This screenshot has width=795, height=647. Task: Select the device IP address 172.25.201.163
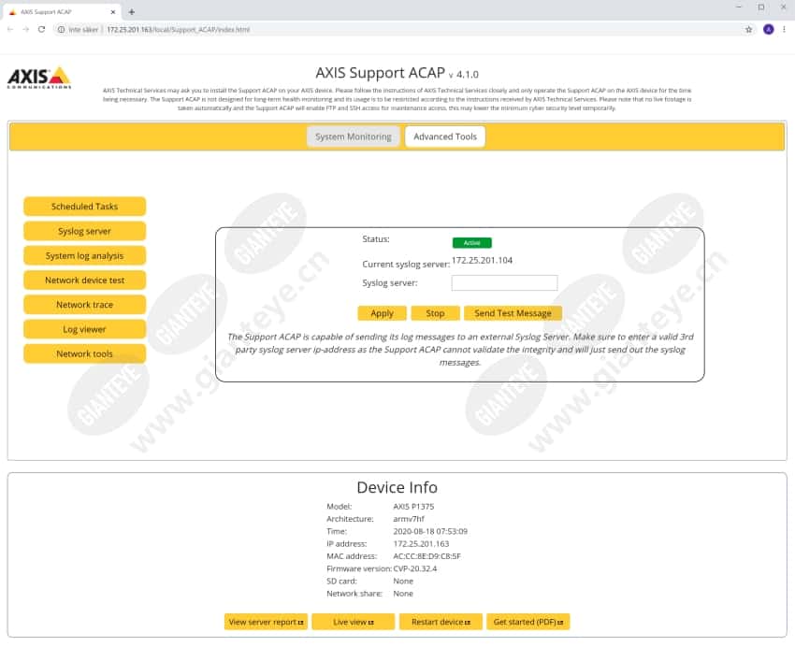pos(421,543)
